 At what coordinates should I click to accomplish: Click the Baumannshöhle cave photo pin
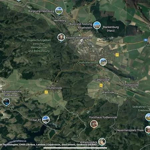click(x=6, y=102)
